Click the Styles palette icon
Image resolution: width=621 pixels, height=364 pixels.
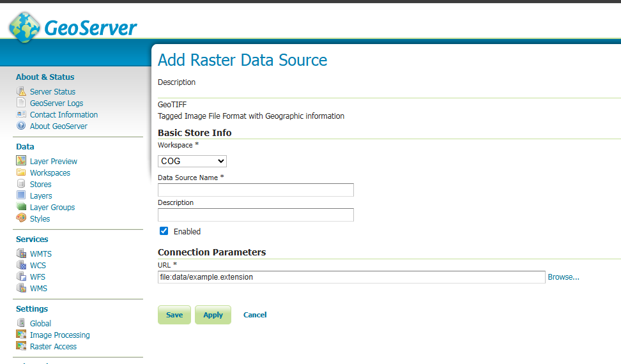coord(21,218)
